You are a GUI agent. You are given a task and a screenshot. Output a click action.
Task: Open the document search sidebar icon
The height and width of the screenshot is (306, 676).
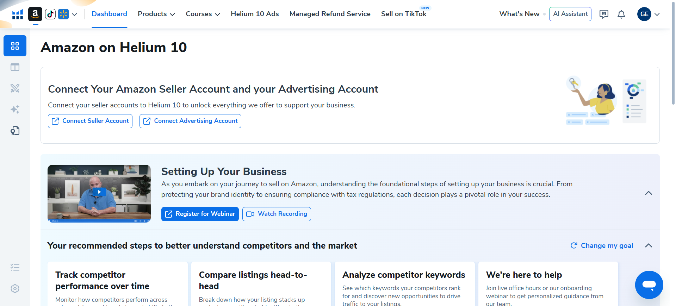click(15, 131)
